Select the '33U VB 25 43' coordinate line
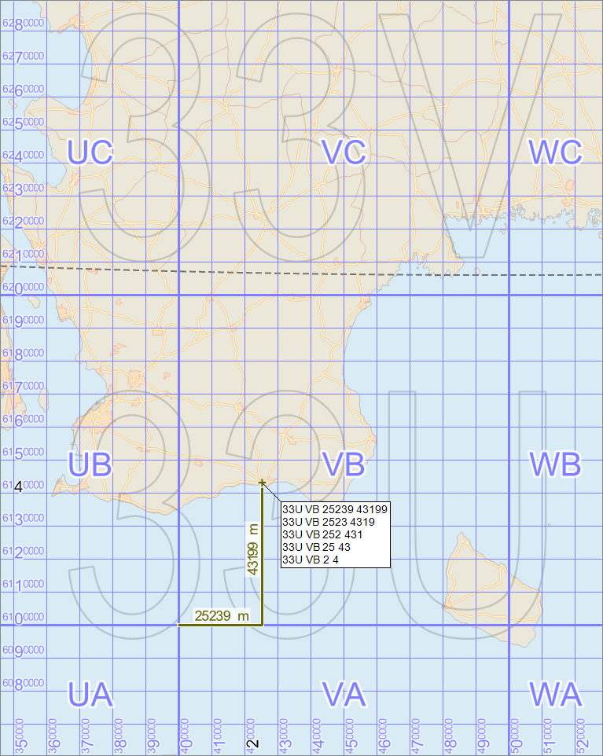603x756 pixels. point(317,547)
